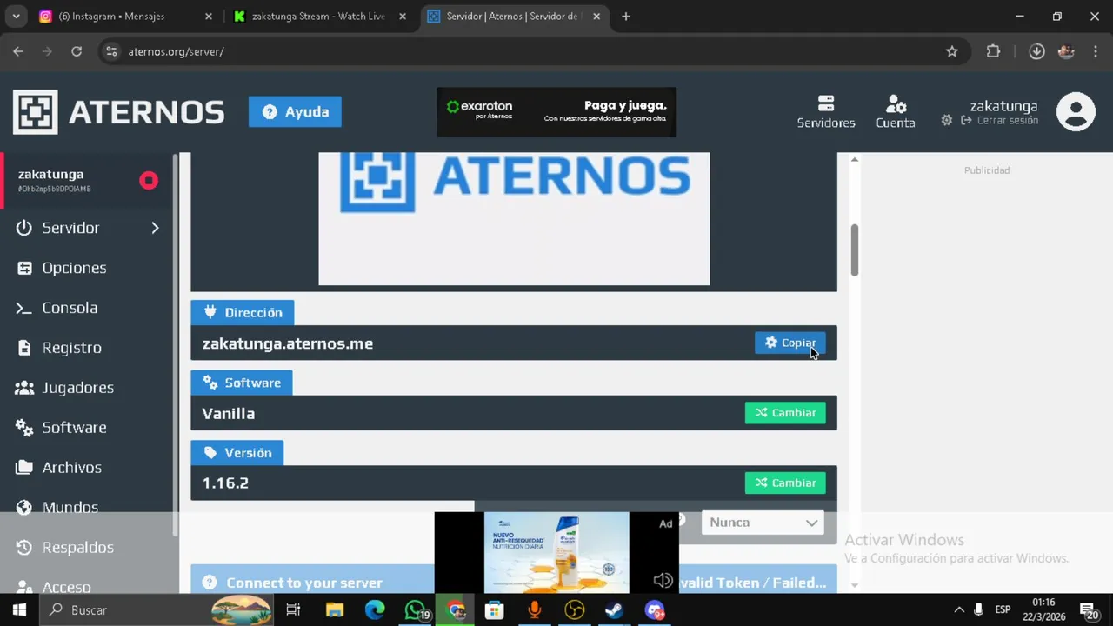Click Cambiar next to Vanilla software

click(x=785, y=413)
